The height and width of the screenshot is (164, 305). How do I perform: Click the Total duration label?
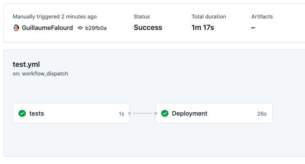pyautogui.click(x=209, y=17)
